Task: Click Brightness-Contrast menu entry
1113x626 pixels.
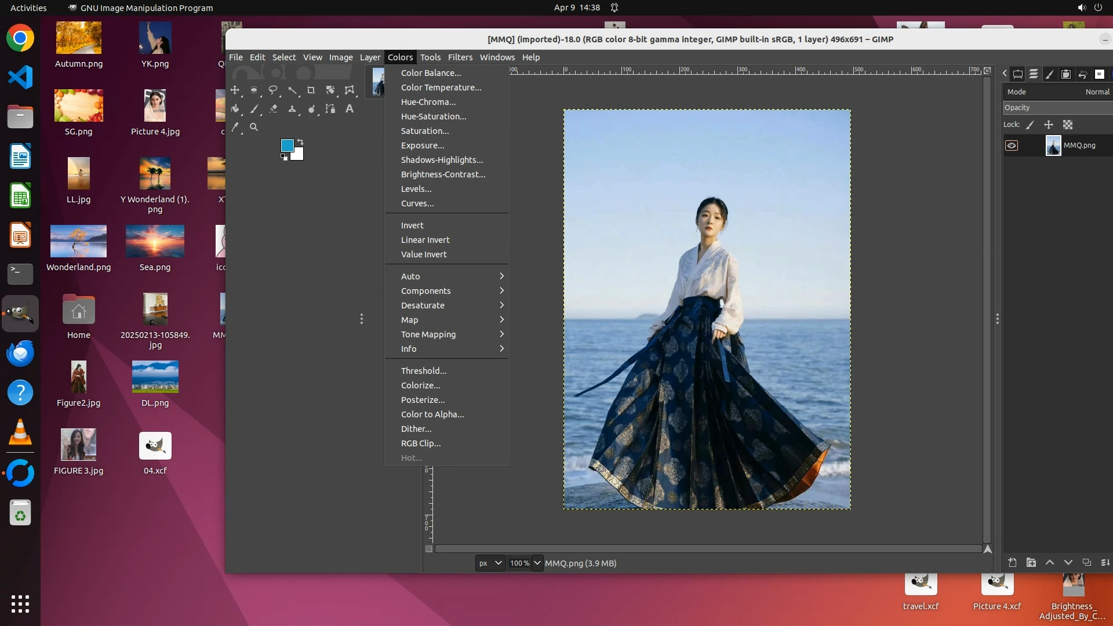Action: (x=443, y=174)
